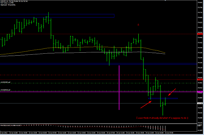Click the 'Tick Value' line in chart header
The height and width of the screenshot is (135, 204).
(x=7, y=3)
